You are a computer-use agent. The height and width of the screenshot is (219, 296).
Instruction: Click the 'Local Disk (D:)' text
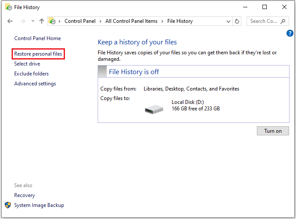(x=188, y=102)
